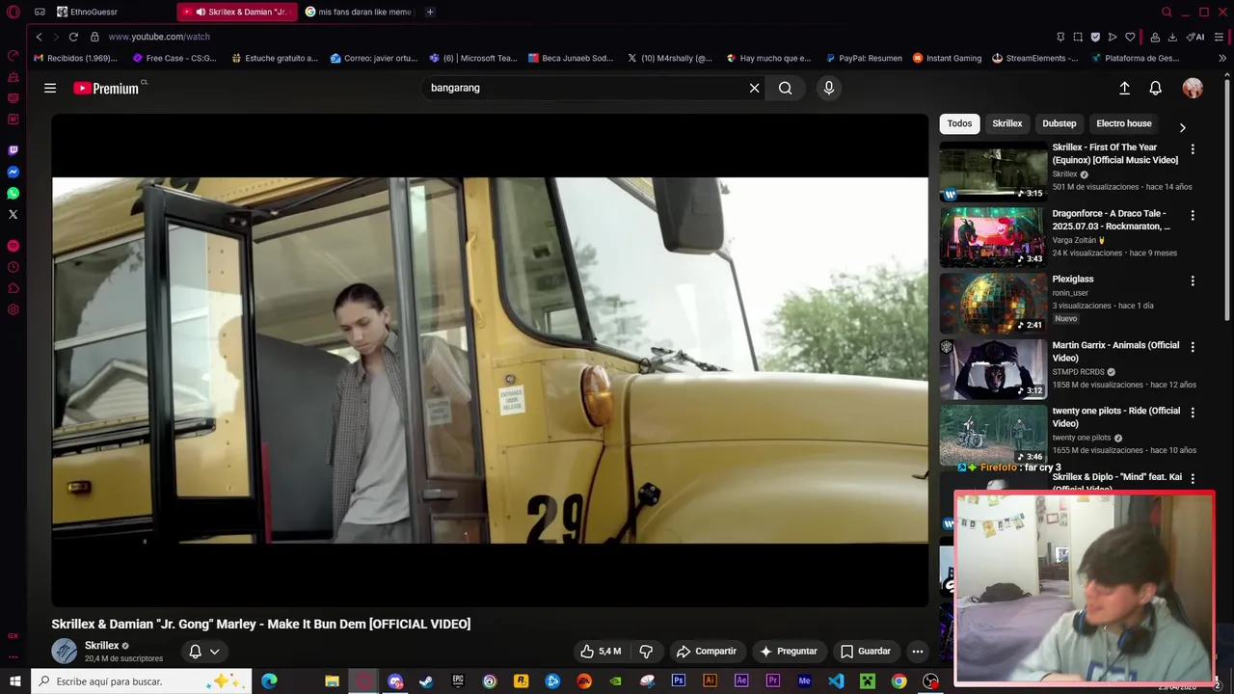Launch Steam from the taskbar
Image resolution: width=1234 pixels, height=694 pixels.
426,681
